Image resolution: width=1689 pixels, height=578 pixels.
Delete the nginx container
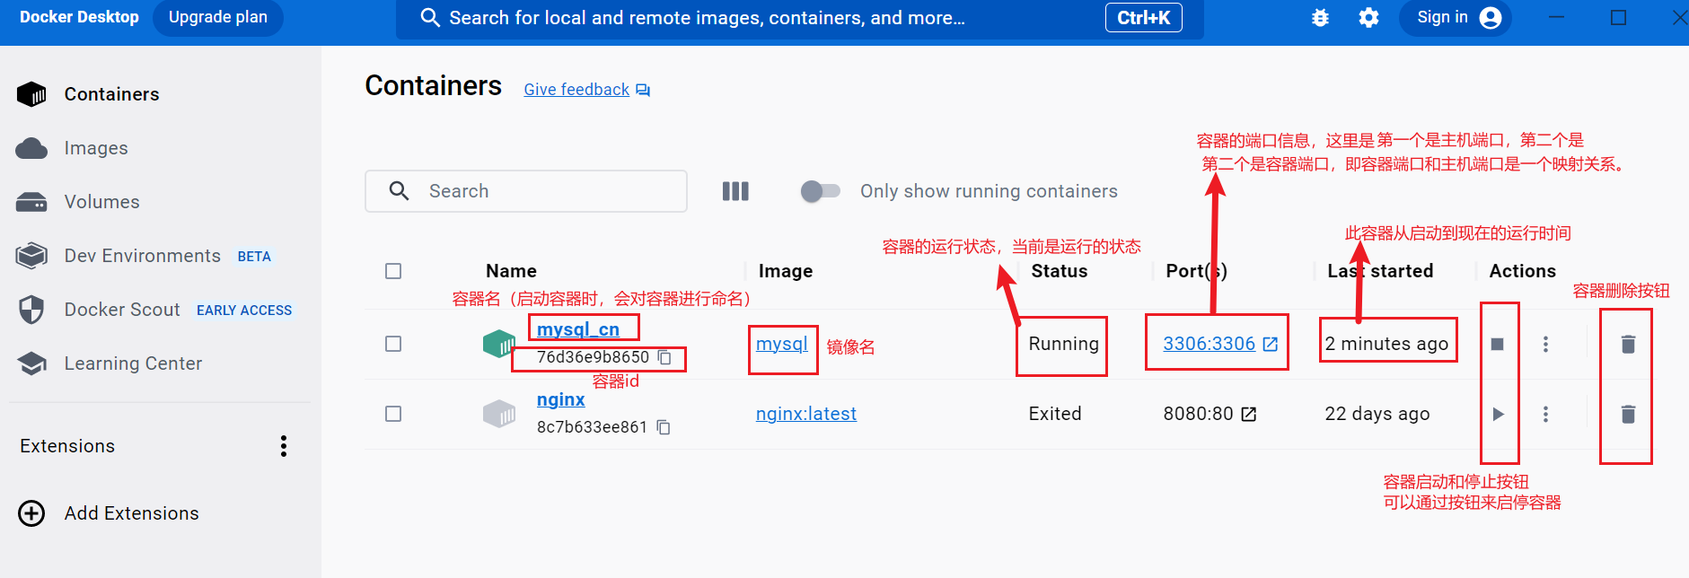(1628, 414)
